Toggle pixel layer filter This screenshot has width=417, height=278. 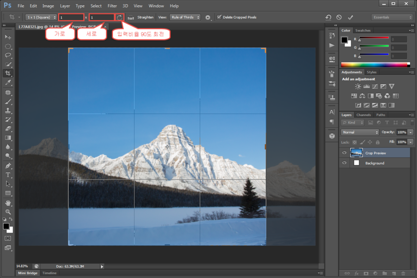(371, 123)
